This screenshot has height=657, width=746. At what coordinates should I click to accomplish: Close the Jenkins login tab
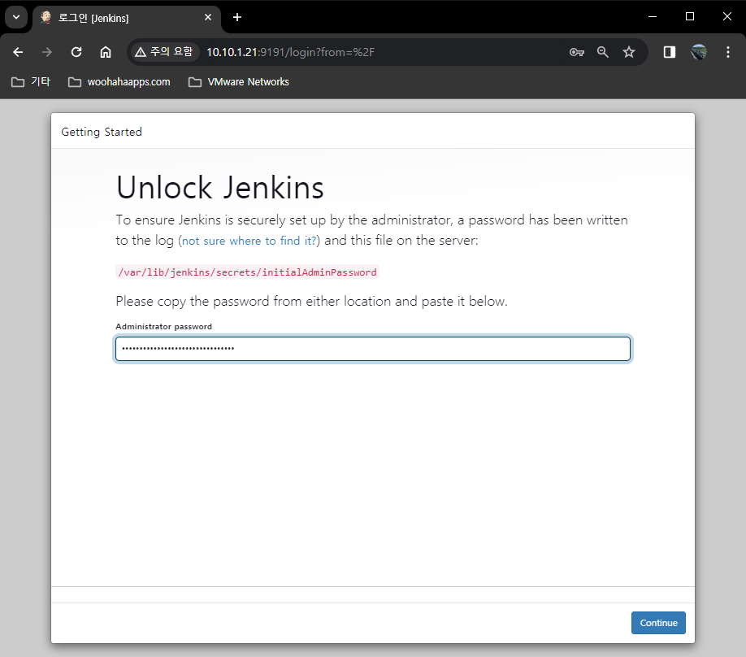pyautogui.click(x=208, y=18)
